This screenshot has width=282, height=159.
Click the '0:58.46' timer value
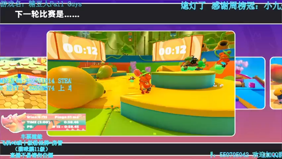coord(71,122)
